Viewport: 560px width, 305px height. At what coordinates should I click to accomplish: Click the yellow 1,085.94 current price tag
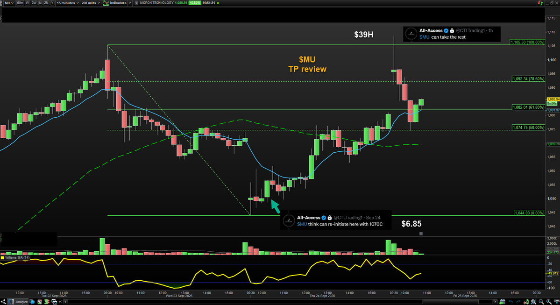pos(553,99)
